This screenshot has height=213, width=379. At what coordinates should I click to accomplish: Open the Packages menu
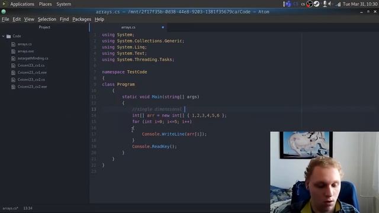point(82,20)
